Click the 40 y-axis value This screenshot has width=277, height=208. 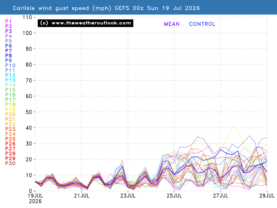pos(29,128)
